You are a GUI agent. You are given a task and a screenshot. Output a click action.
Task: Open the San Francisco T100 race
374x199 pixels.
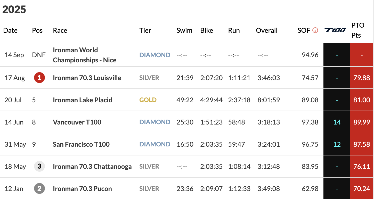click(81, 144)
